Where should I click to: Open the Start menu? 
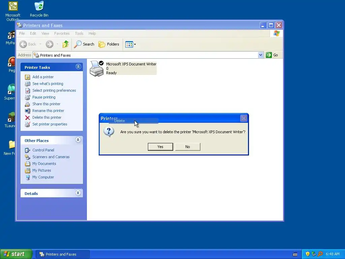pyautogui.click(x=16, y=254)
